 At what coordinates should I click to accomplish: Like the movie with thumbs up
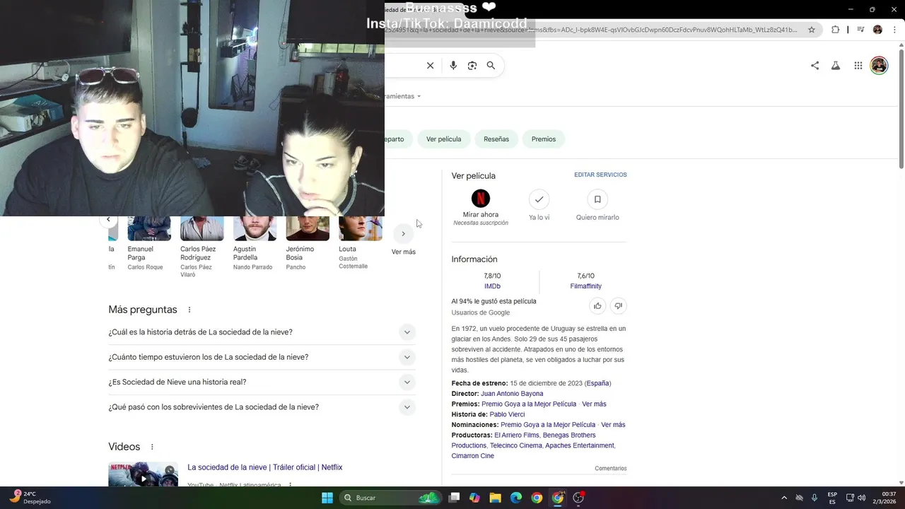pyautogui.click(x=597, y=306)
